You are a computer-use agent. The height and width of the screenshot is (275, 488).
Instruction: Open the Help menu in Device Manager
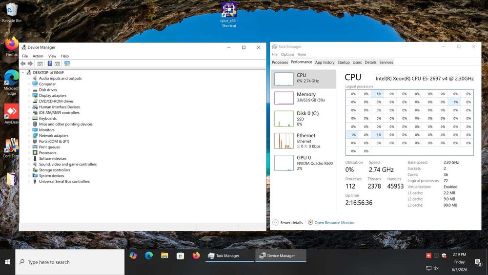(65, 56)
